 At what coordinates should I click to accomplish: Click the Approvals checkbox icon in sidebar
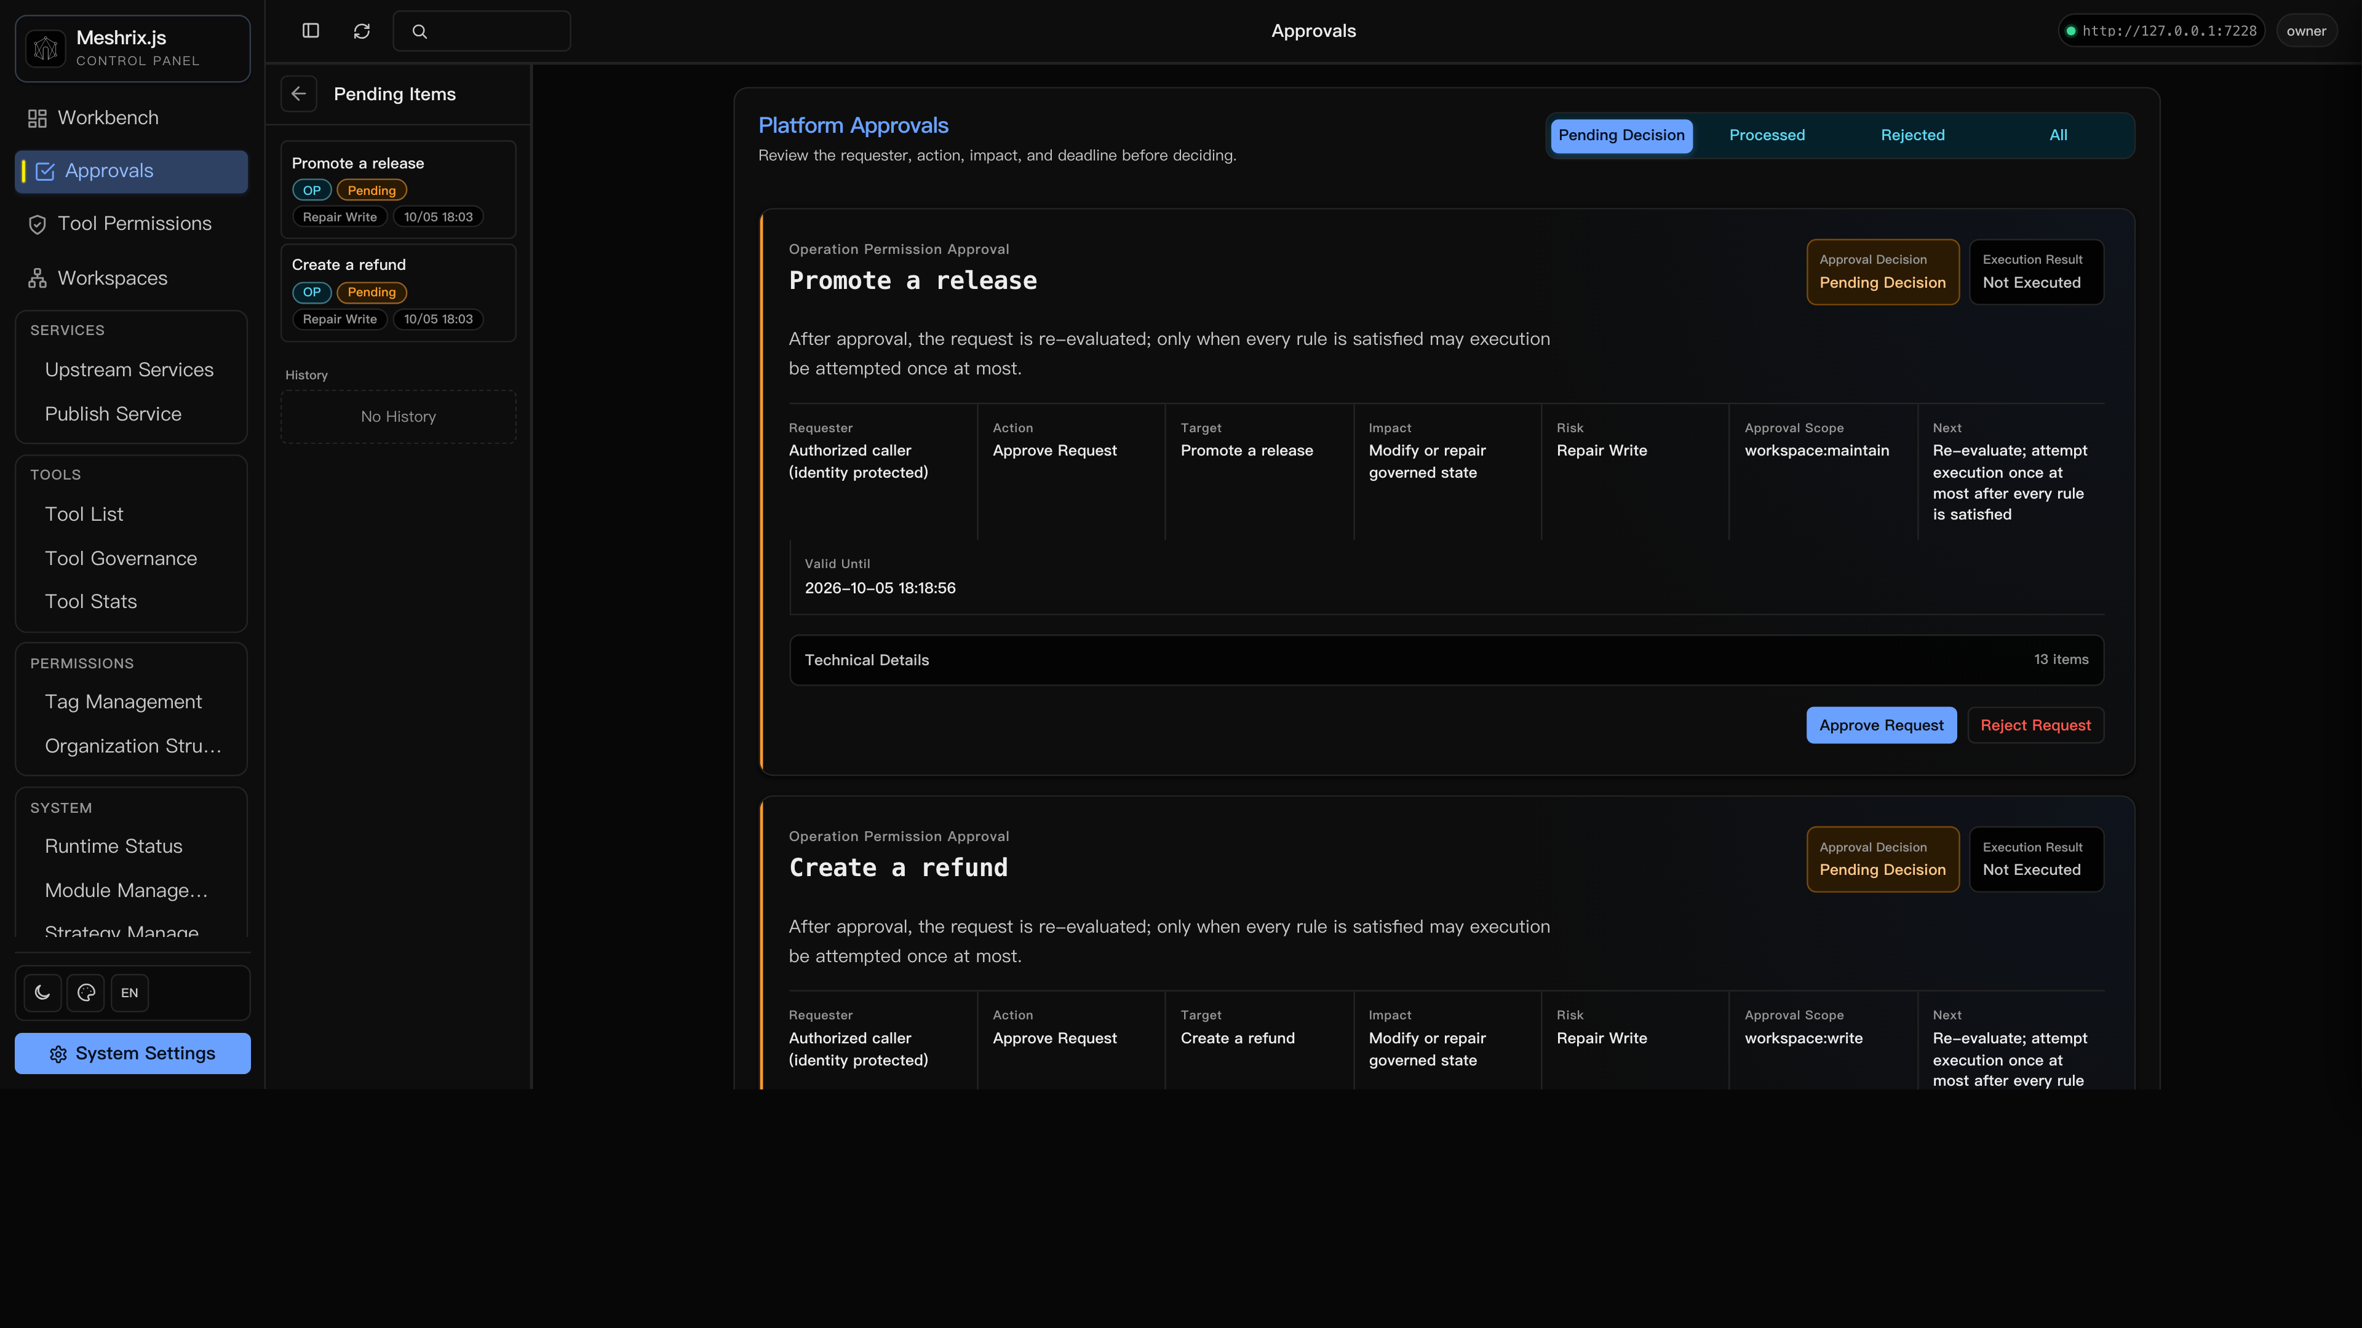[45, 172]
